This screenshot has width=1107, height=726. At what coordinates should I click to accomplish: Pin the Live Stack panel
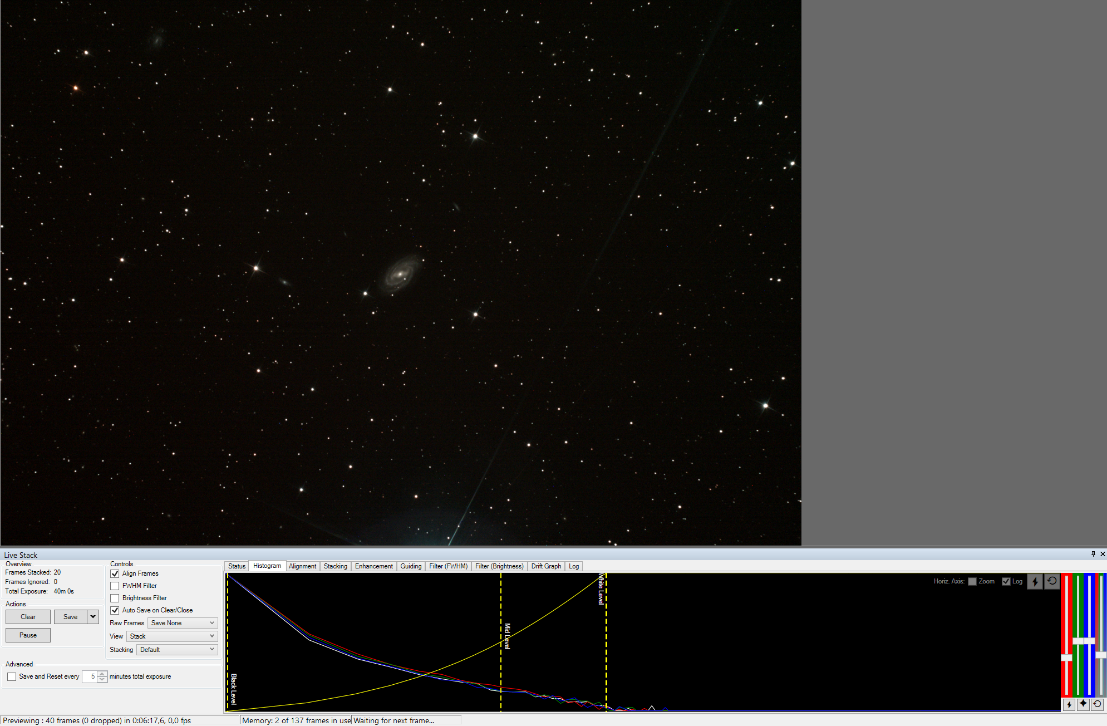point(1093,554)
